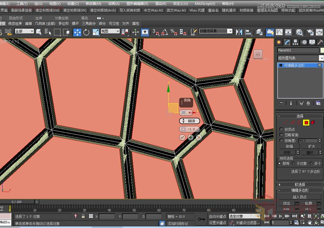The width and height of the screenshot is (324, 228).
Task: Toggle the 忽略背面 checkbox
Action: point(281,135)
